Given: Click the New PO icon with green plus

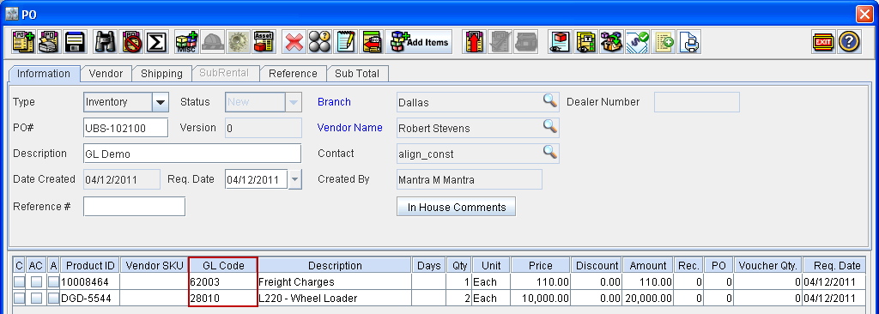Looking at the screenshot, I should coord(23,42).
